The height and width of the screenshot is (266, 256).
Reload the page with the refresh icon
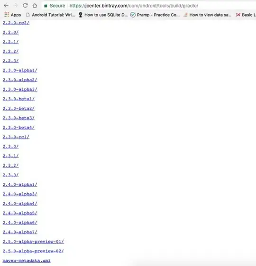(25, 6)
